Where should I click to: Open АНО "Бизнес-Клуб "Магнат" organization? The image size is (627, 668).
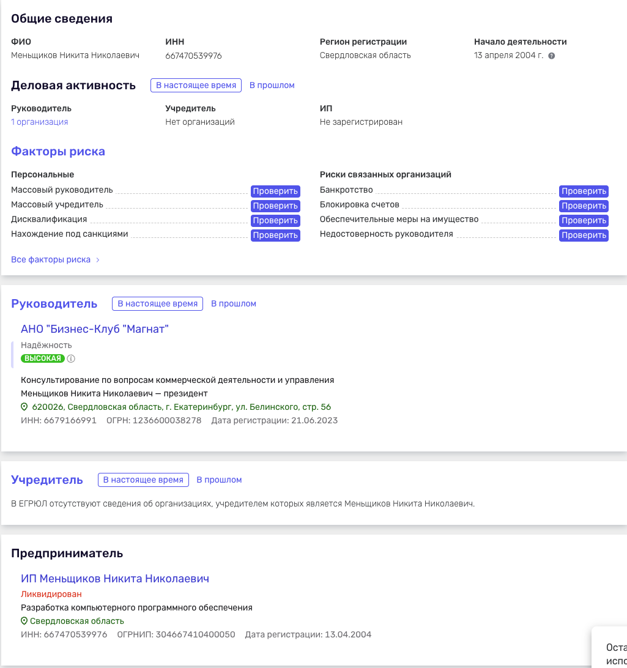pyautogui.click(x=95, y=329)
